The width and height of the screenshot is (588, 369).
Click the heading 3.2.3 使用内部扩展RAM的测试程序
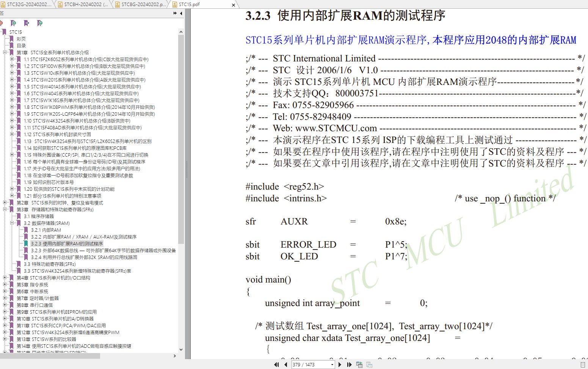(x=345, y=16)
